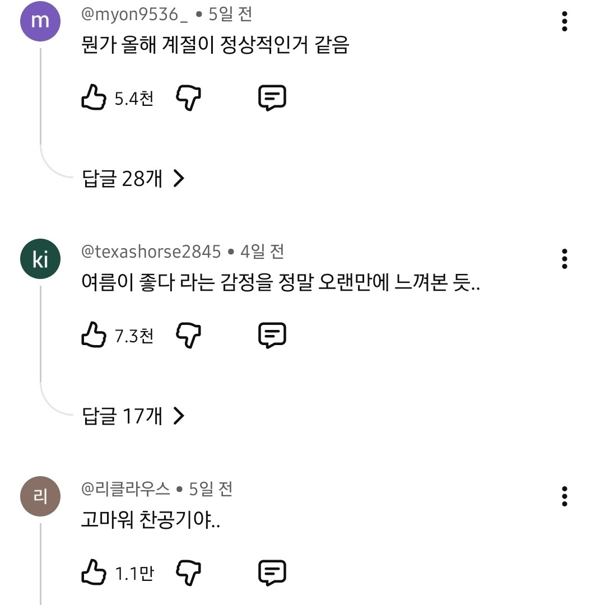Expand 답글 17개 replies

coord(133,416)
